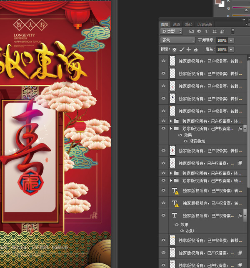Pick the white background color swatch

click(222, 5)
